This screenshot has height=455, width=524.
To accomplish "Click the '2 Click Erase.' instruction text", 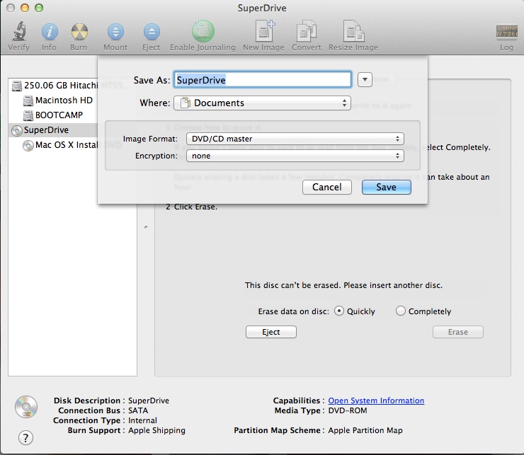I will click(191, 207).
